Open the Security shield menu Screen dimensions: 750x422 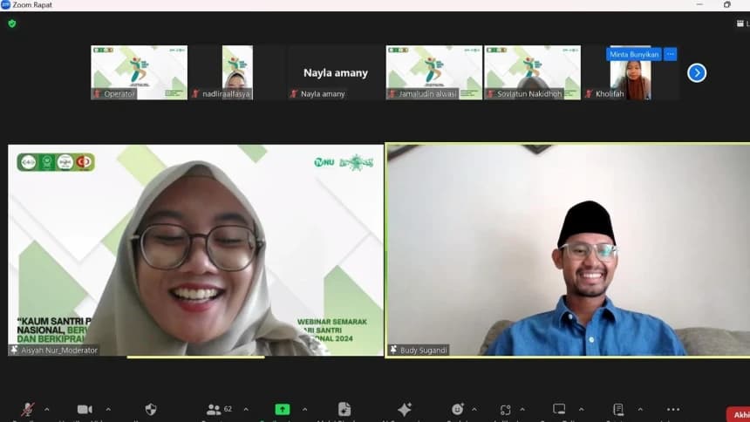[x=151, y=409]
